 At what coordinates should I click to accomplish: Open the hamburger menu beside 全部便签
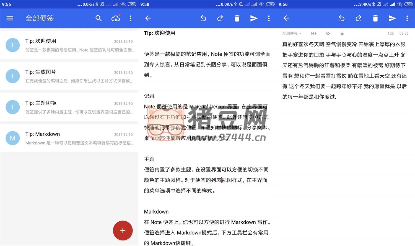tap(10, 18)
